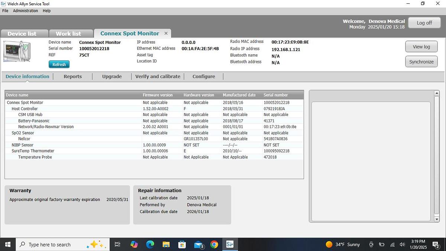Click the Connex Spot Monitor device thumbnail image
The width and height of the screenshot is (446, 251).
pyautogui.click(x=18, y=51)
